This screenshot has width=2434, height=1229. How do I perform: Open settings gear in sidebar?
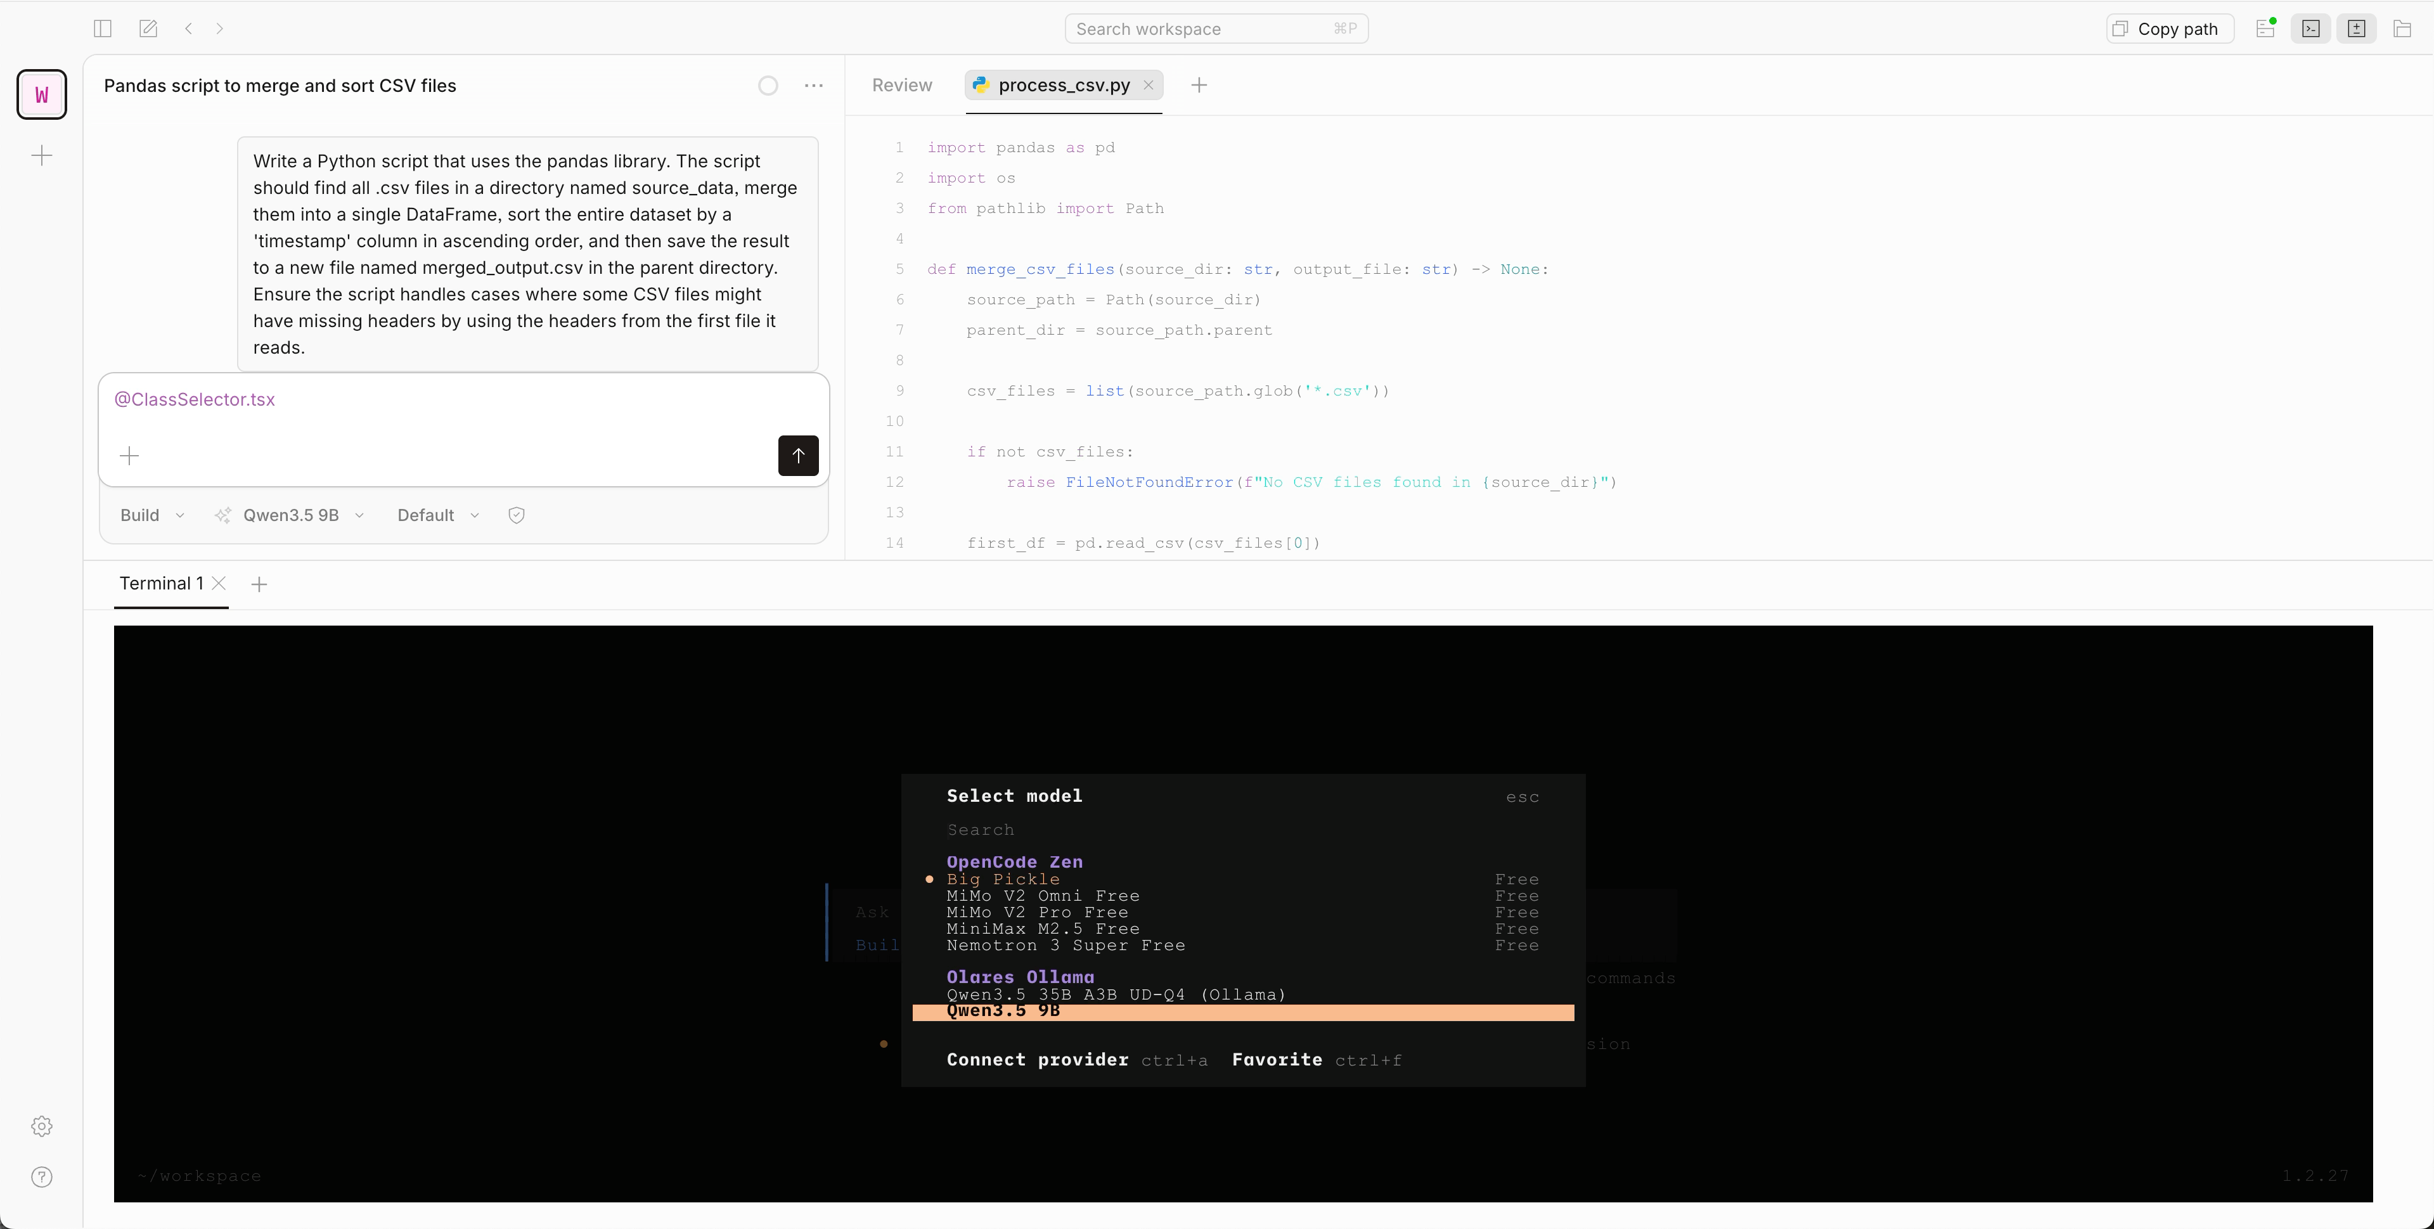point(42,1126)
